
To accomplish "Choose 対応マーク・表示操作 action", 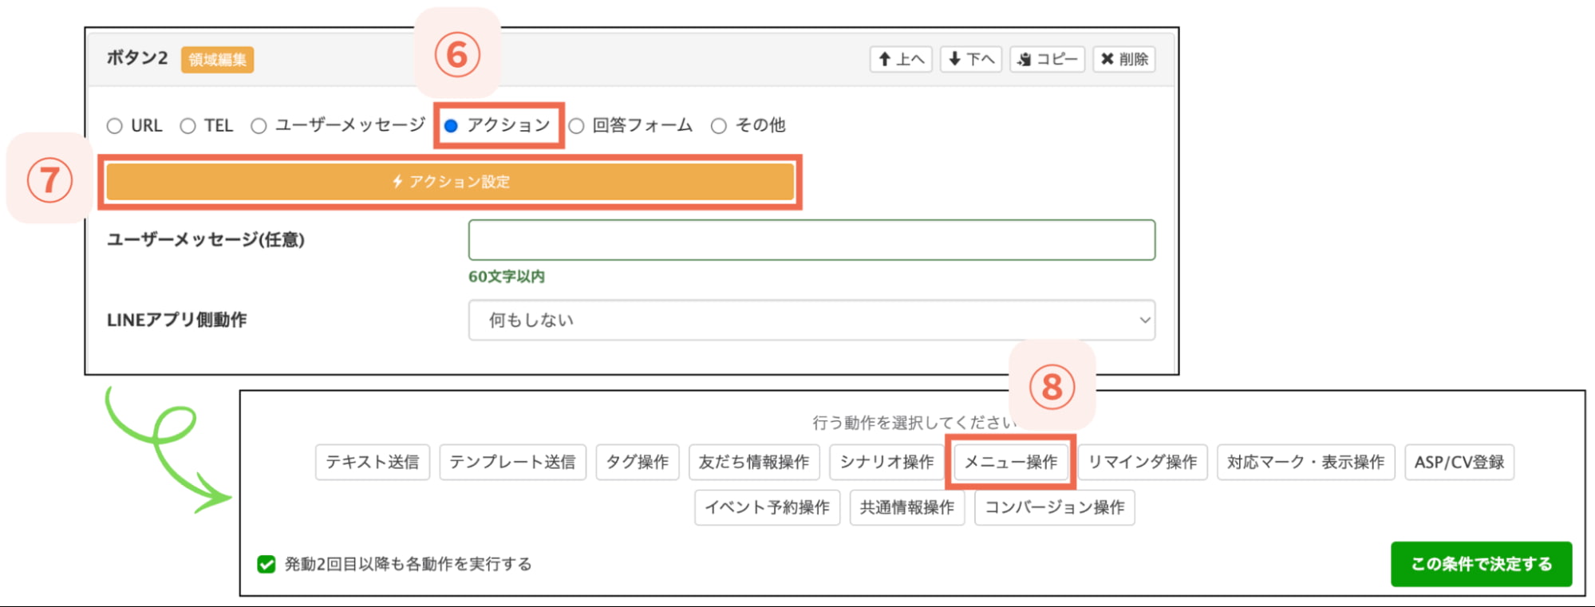I will pyautogui.click(x=1306, y=462).
